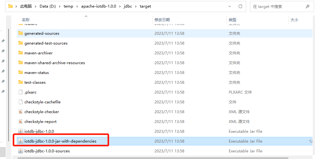Click 'PLXARC 文件' type cell

[x=240, y=92]
